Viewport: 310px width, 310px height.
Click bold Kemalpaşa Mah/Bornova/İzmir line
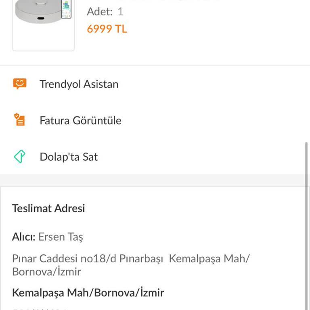tap(88, 292)
